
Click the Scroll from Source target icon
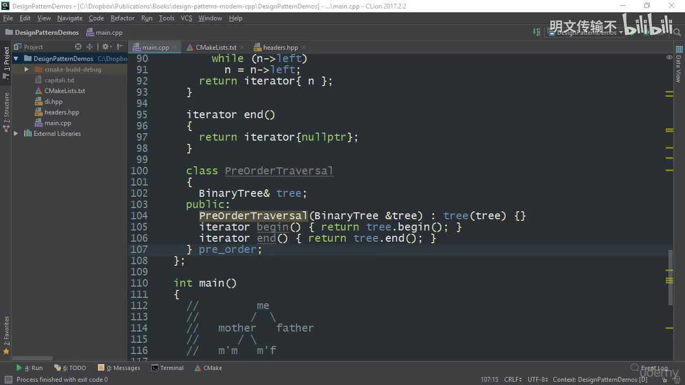(x=78, y=47)
